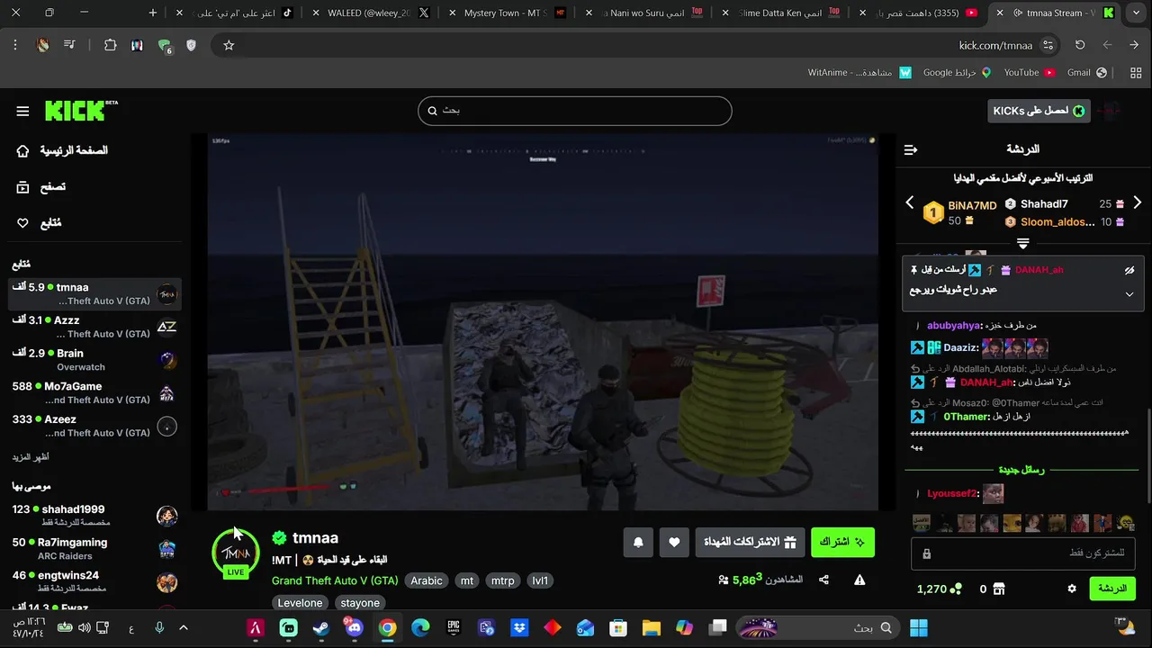Show previous gift leaderboard page
This screenshot has width=1152, height=648.
(909, 203)
